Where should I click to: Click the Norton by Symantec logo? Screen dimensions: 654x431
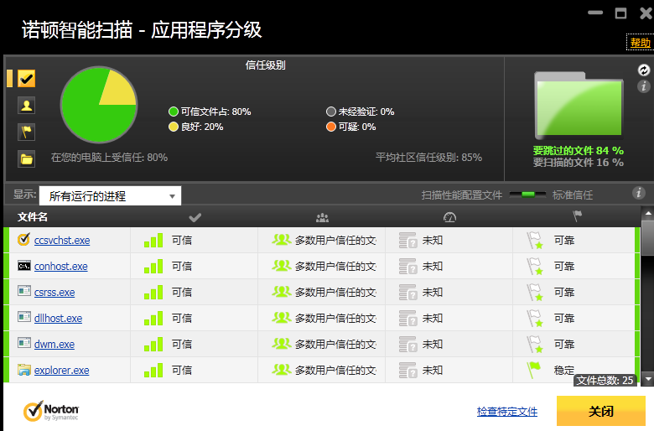[x=50, y=411]
